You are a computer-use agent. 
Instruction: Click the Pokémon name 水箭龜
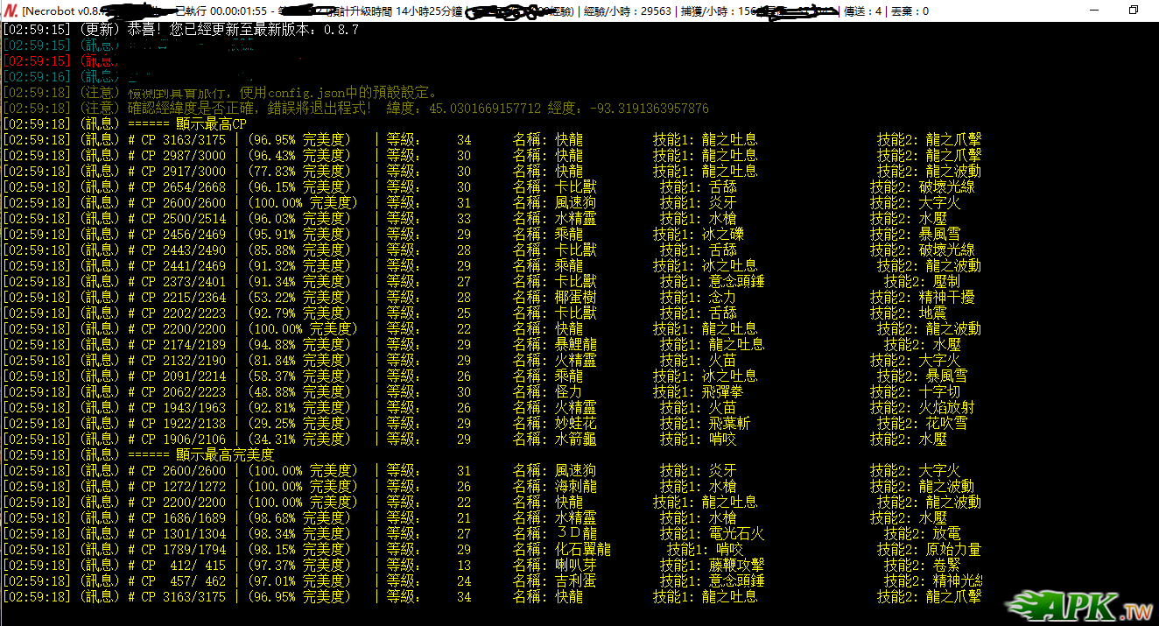tap(576, 439)
